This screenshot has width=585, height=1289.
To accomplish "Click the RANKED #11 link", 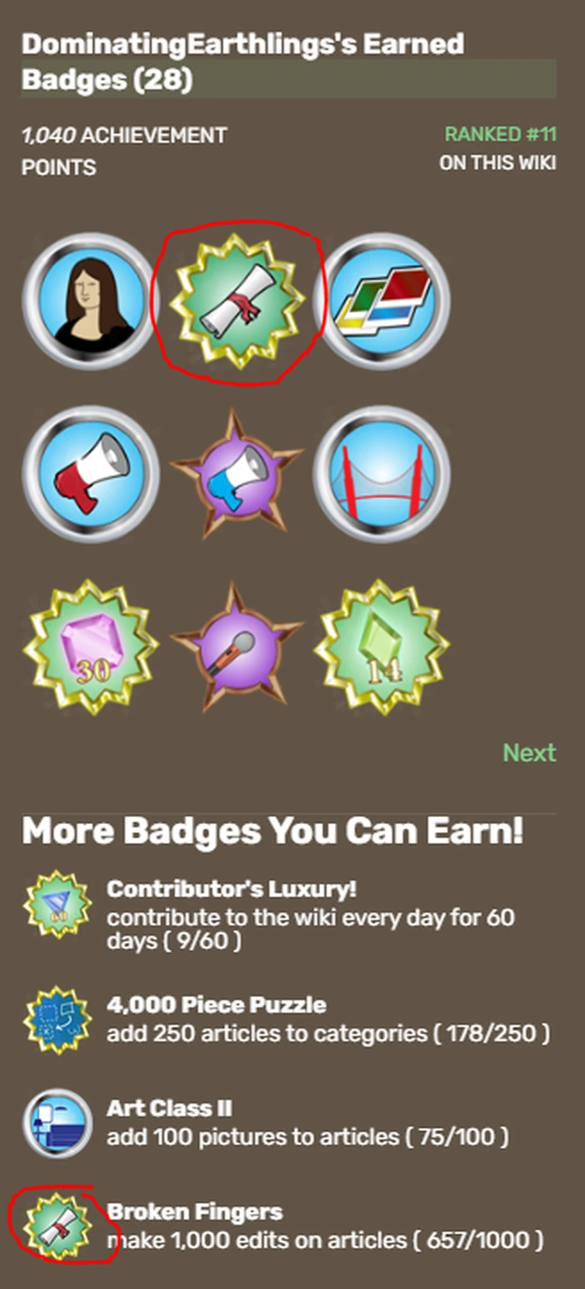I will coord(501,134).
